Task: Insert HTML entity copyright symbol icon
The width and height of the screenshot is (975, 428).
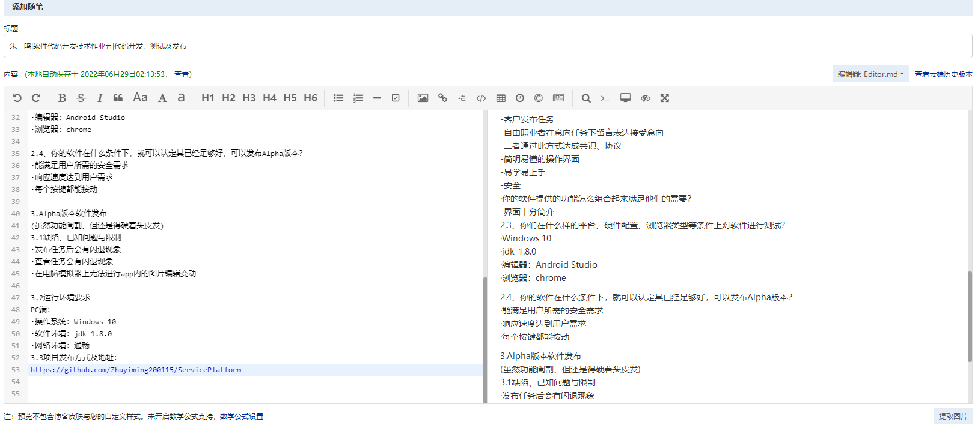Action: (x=539, y=98)
